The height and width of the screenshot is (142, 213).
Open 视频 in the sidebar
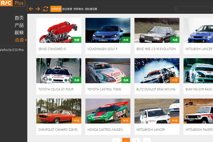pyautogui.click(x=19, y=33)
